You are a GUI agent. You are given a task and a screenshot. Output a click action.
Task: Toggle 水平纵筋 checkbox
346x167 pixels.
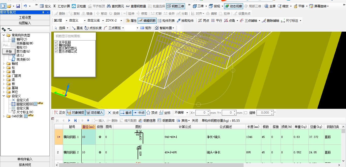pyautogui.click(x=56, y=42)
